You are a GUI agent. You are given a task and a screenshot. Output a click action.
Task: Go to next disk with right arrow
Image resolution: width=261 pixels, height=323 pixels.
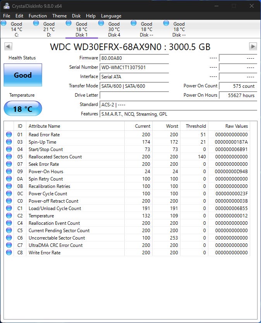coord(253,46)
